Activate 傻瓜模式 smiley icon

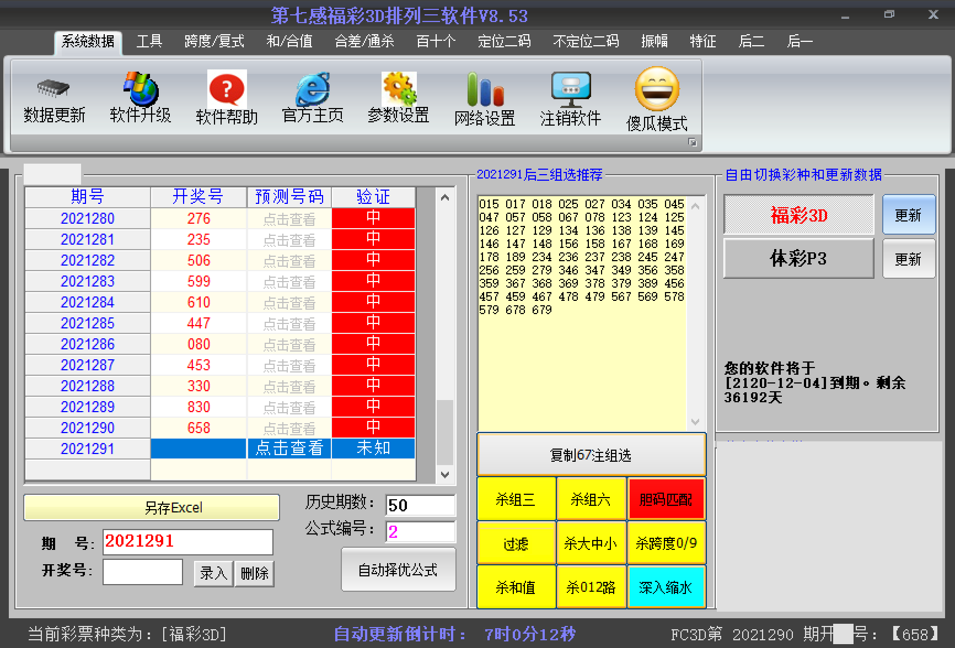657,89
